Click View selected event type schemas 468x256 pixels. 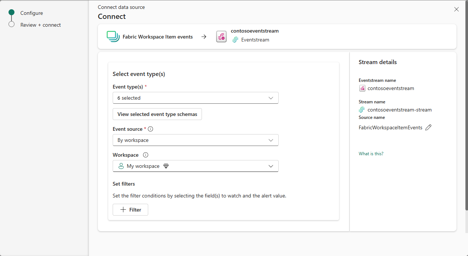point(157,114)
